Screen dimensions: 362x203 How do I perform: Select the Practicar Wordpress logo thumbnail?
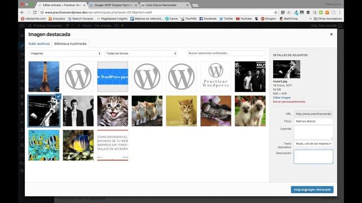click(216, 77)
